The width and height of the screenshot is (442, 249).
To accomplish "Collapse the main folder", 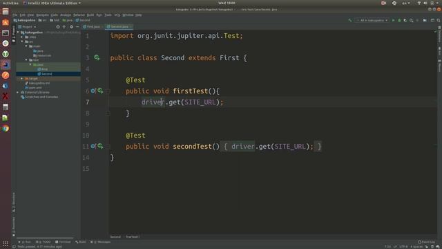I will (x=26, y=46).
